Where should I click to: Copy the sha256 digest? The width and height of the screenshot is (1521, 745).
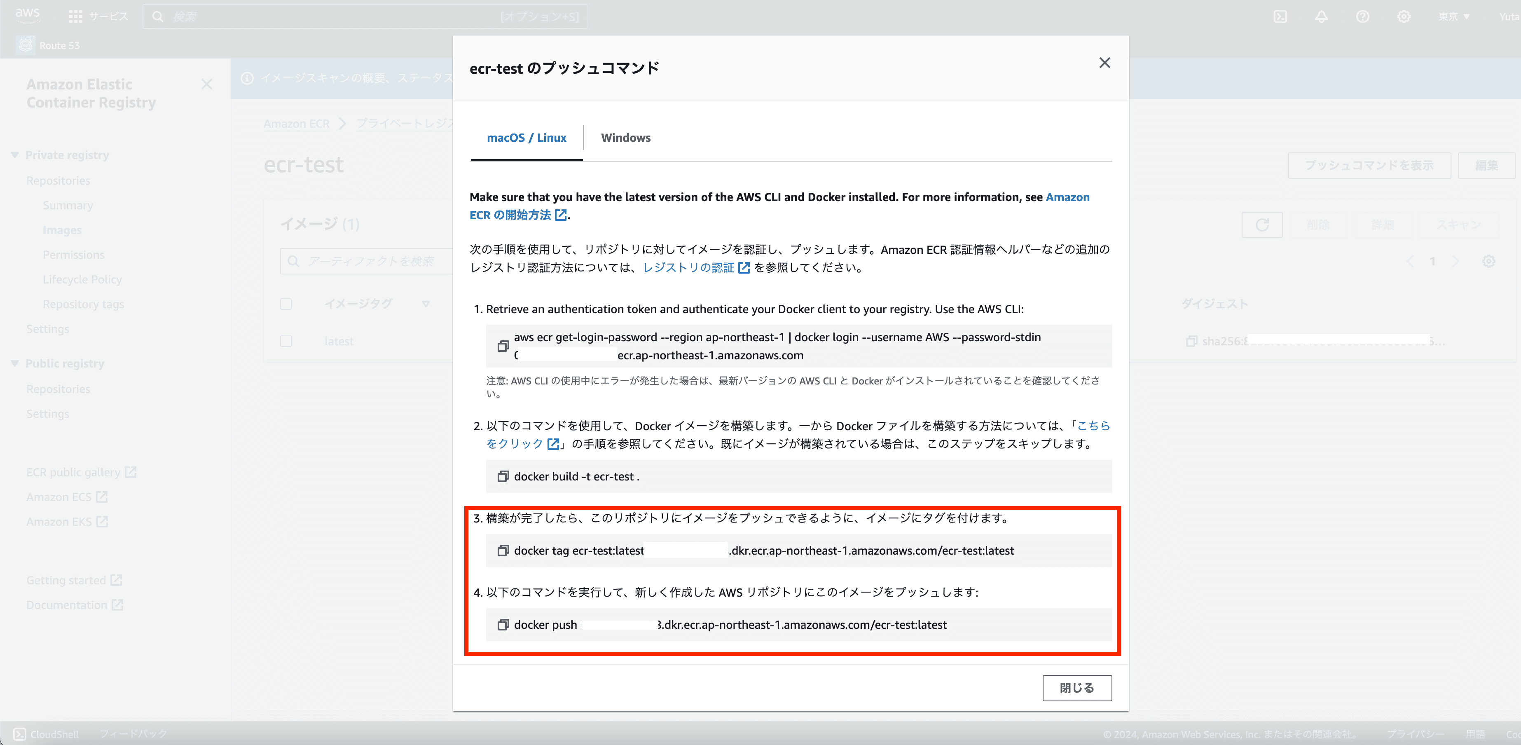[x=1191, y=342]
